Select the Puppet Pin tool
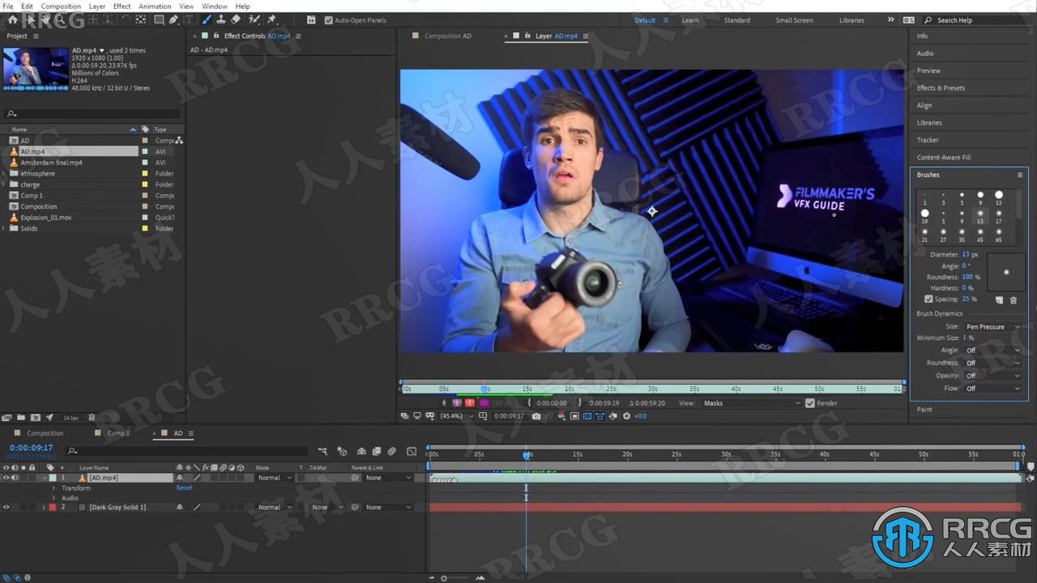The image size is (1037, 583). pos(272,19)
